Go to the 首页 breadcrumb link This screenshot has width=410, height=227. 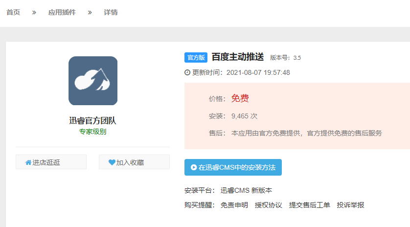click(13, 12)
